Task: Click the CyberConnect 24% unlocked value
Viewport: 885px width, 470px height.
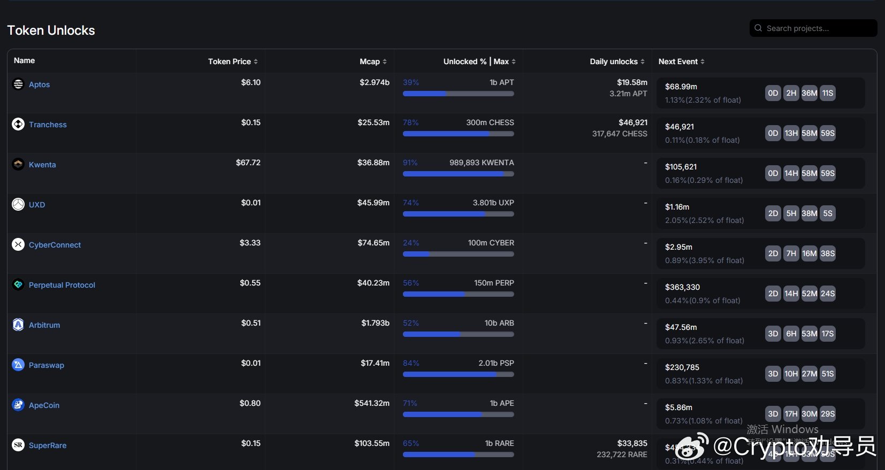Action: tap(411, 243)
